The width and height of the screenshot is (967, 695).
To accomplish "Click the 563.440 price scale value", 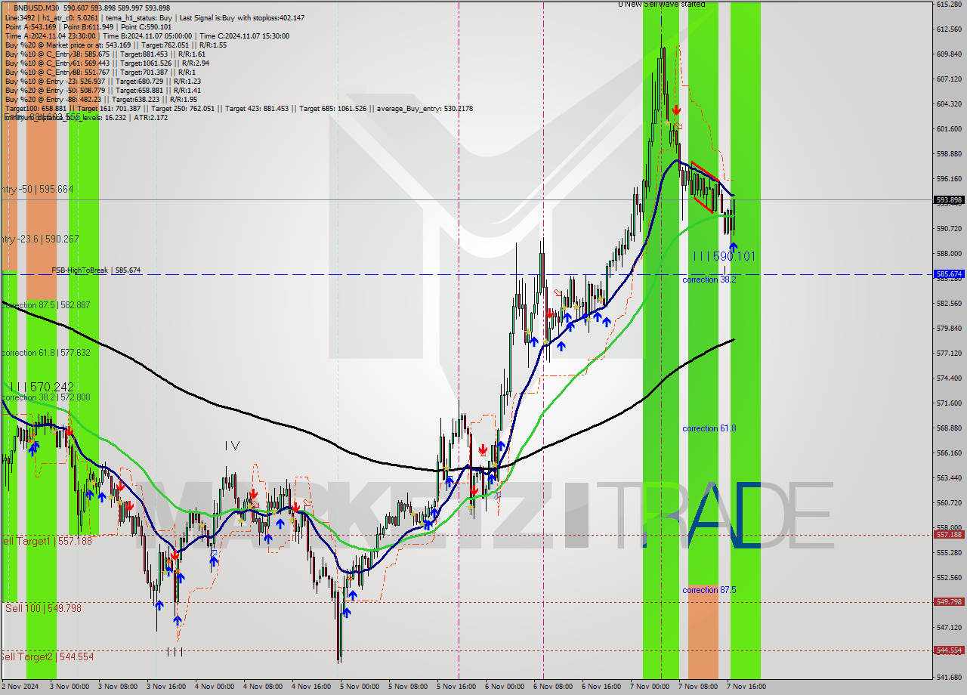I will [949, 478].
